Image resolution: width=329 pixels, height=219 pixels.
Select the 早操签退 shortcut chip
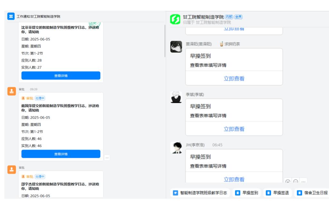278,193
